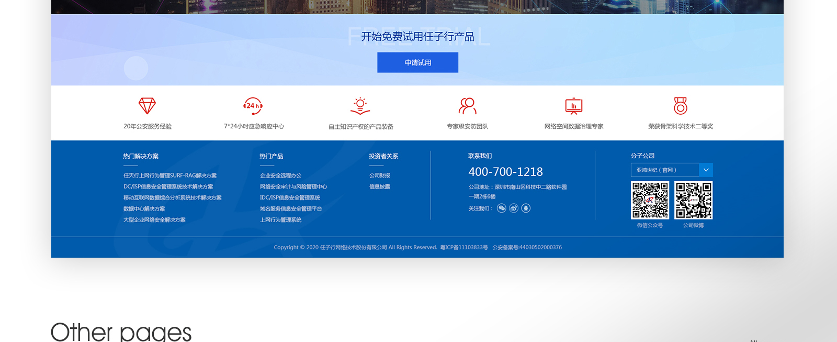The image size is (837, 342).
Task: Click the 公司微博 QR code image
Action: (x=693, y=200)
